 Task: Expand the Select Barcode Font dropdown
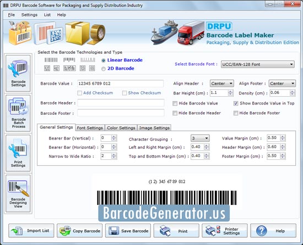tap(258, 64)
